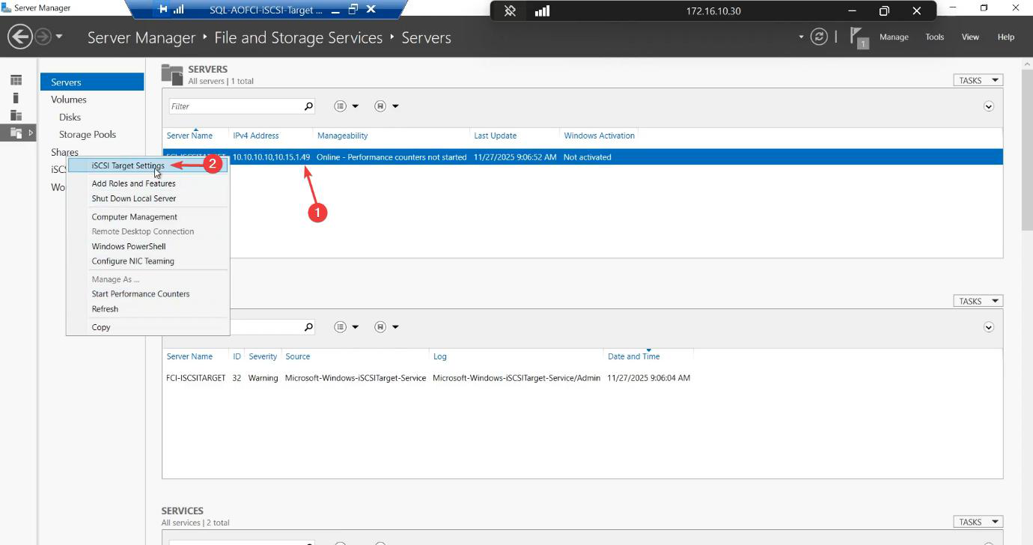Open Events filter criteria list dropdown
Viewport: 1033px width, 545px height.
pos(347,327)
